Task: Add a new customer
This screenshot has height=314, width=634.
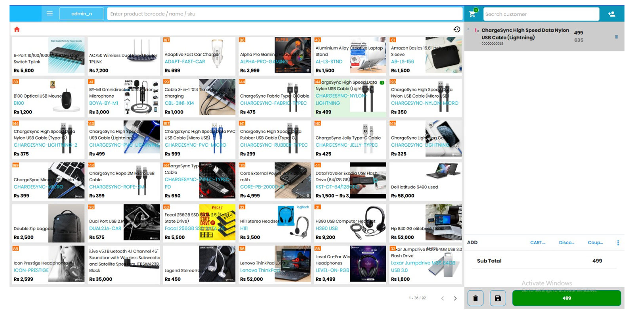Action: pos(611,14)
